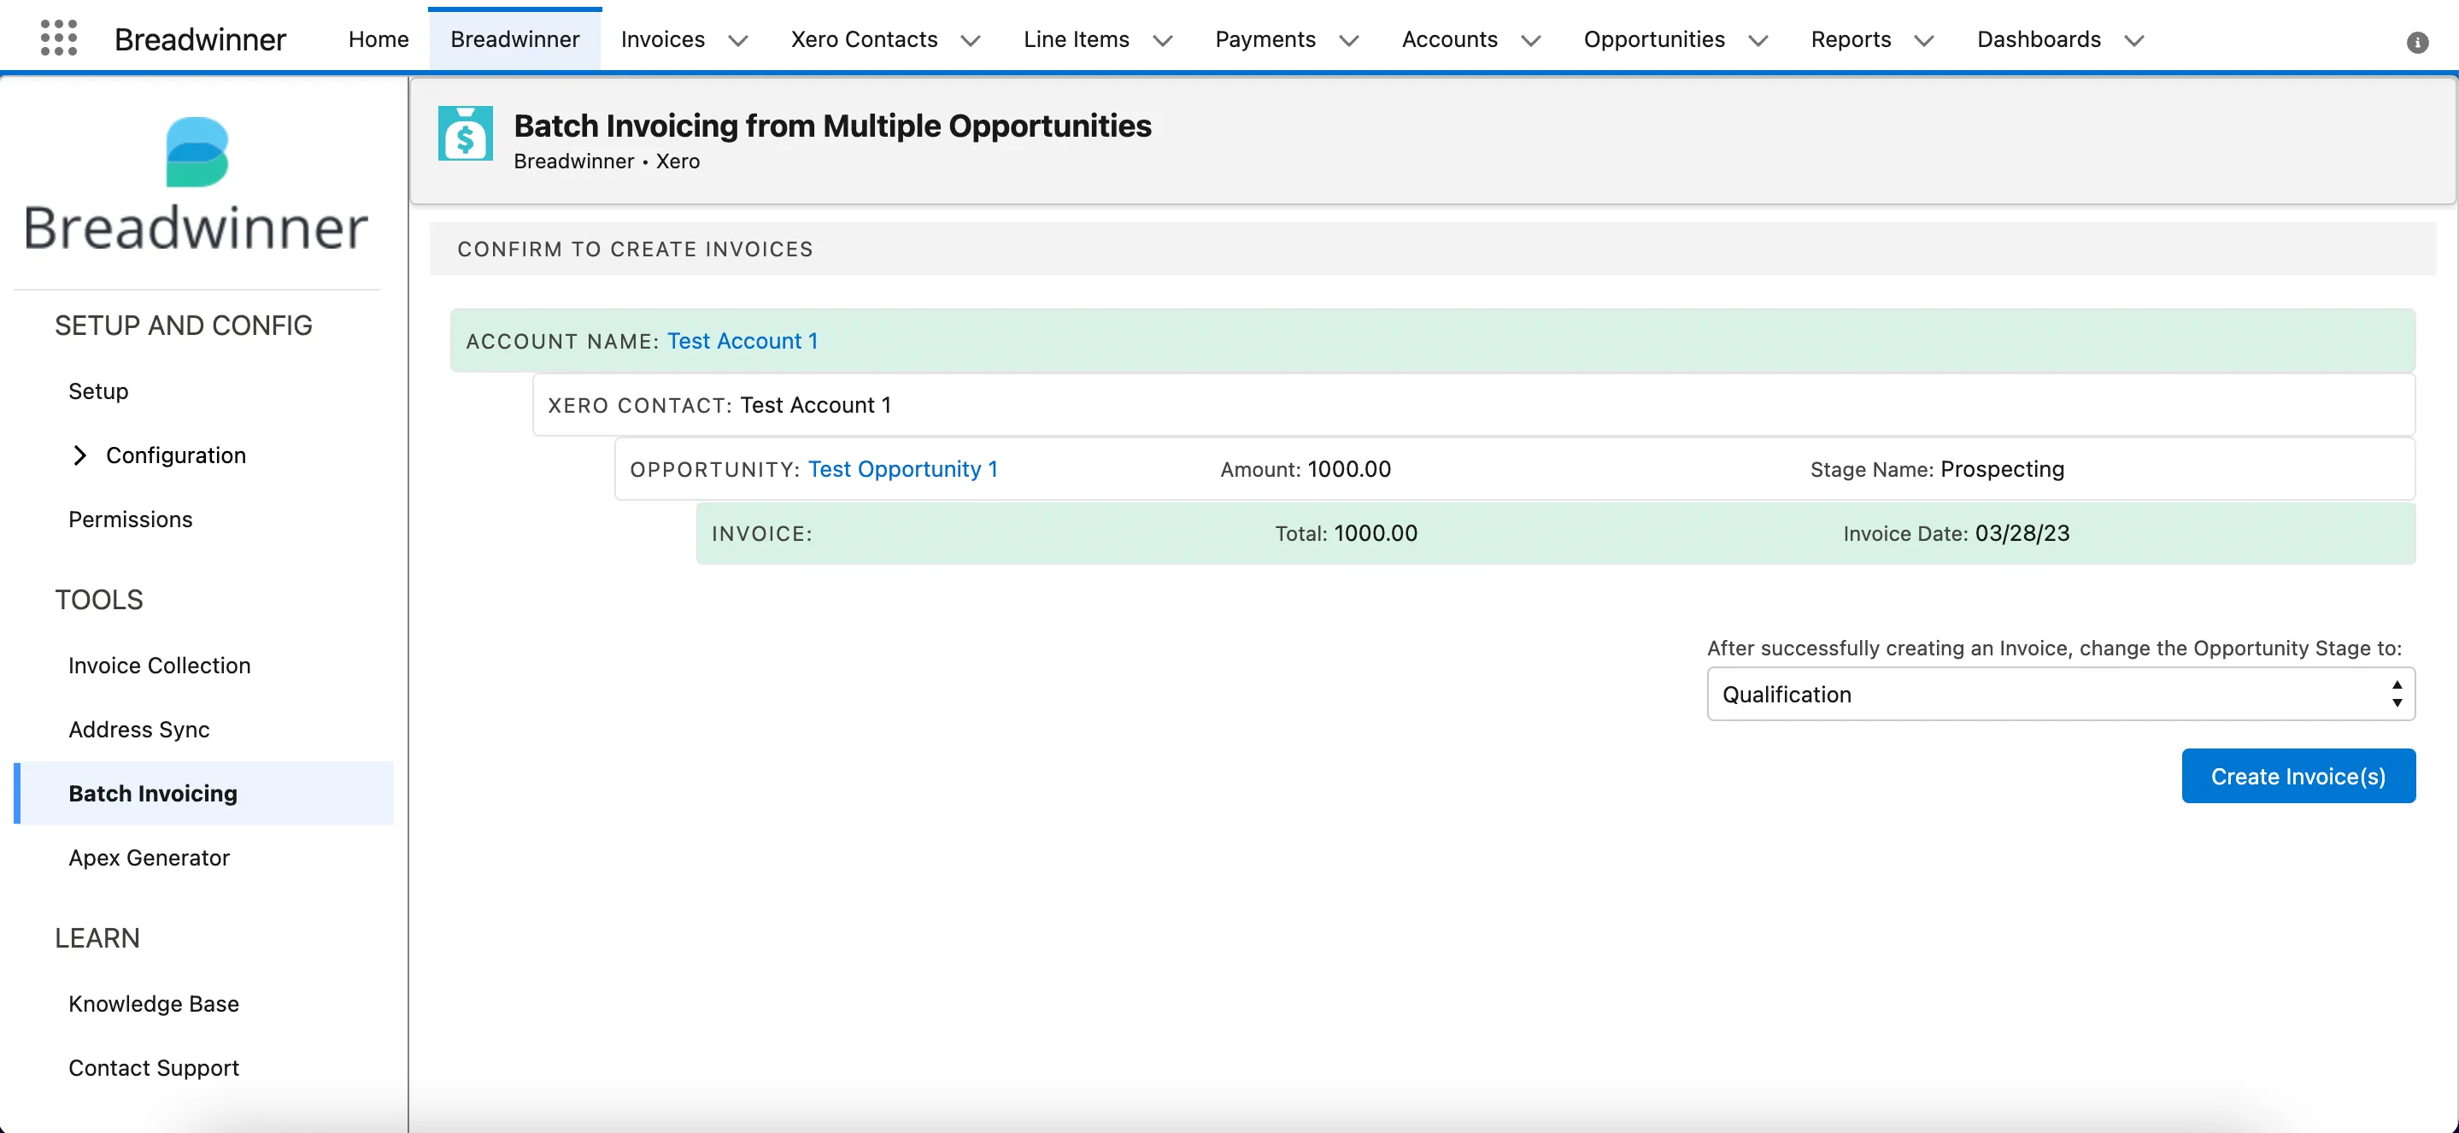Open the Xero Contacts tab
Image resolution: width=2459 pixels, height=1133 pixels.
click(864, 39)
